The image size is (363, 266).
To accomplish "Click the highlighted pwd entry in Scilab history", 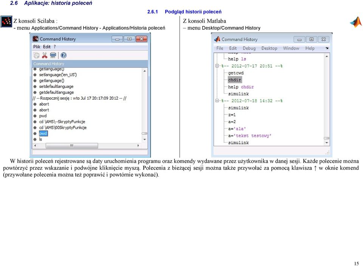I will pos(43,133).
